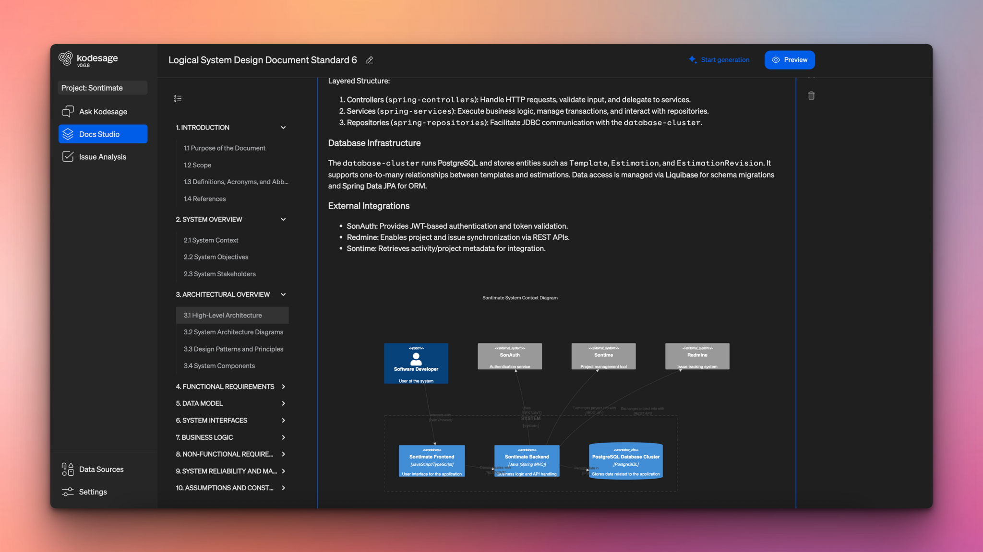Open 1.1 Purpose of the Document
The width and height of the screenshot is (983, 552).
pos(224,148)
